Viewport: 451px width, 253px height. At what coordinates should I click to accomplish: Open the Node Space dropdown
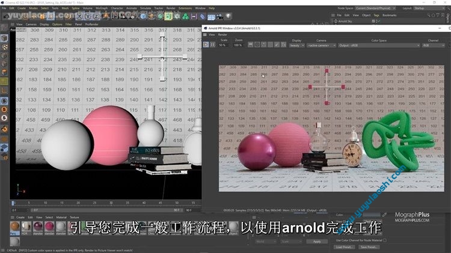375,8
